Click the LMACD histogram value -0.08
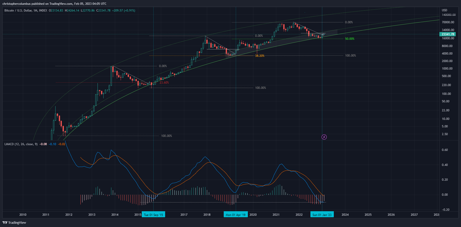The image size is (461, 227). (x=44, y=144)
